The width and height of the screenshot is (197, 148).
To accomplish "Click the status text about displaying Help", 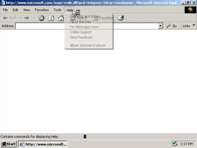I will point(30,137).
